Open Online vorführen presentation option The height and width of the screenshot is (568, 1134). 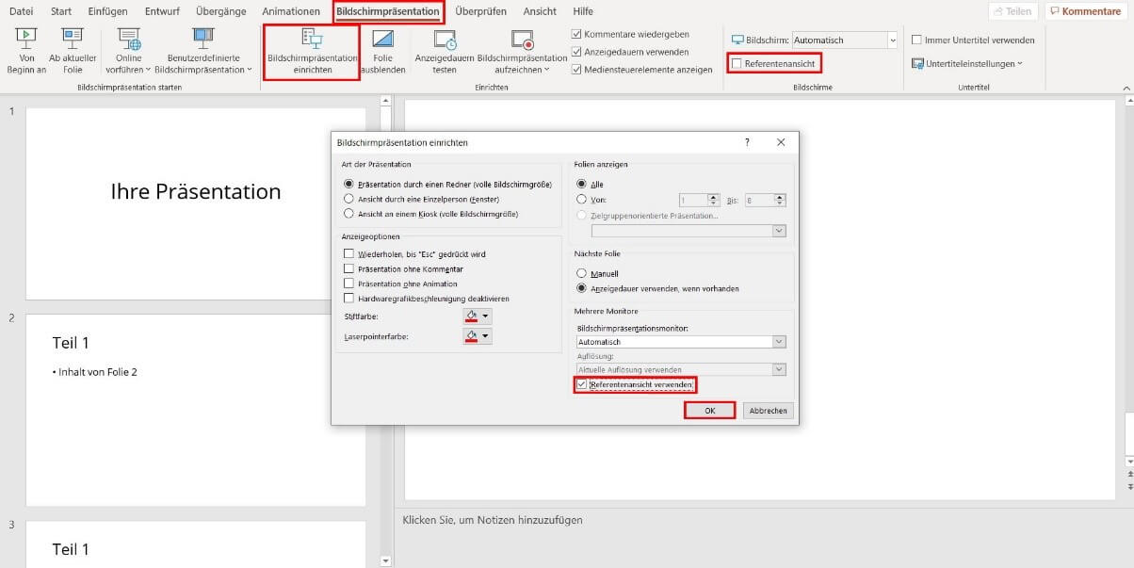coord(129,51)
